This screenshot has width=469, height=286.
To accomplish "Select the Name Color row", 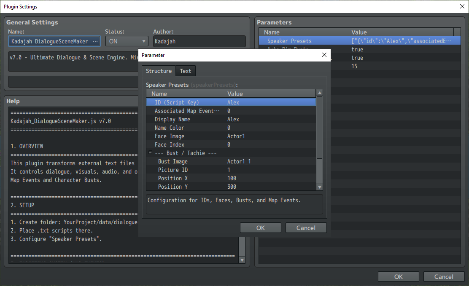I will 231,128.
